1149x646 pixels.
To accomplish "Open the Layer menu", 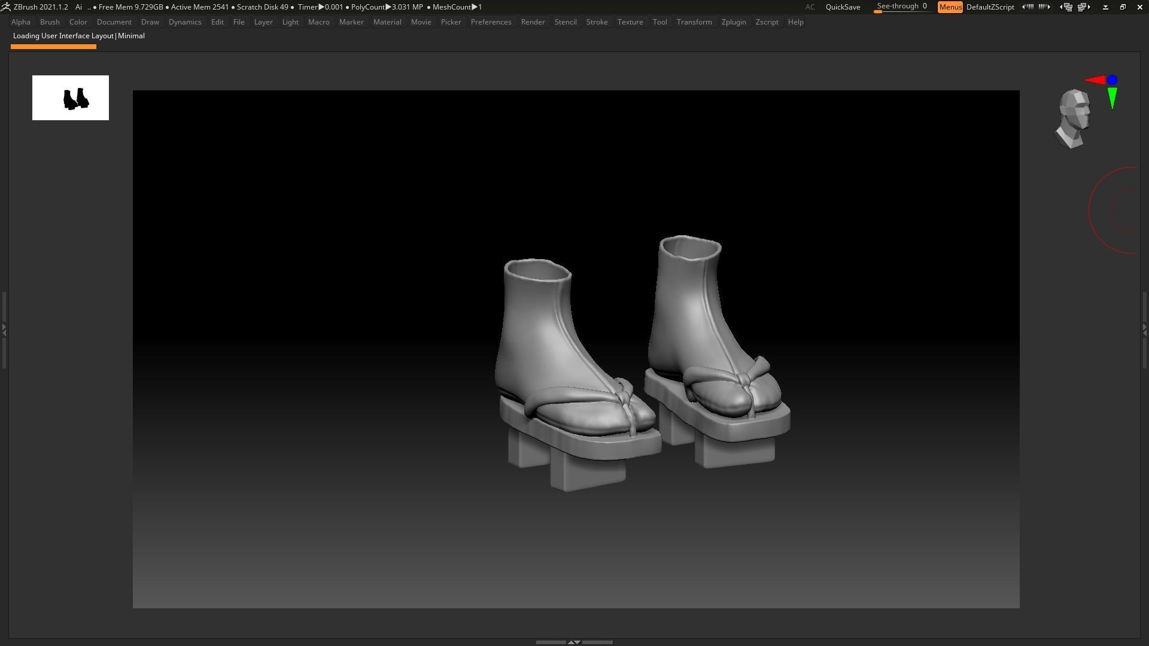I will click(263, 22).
